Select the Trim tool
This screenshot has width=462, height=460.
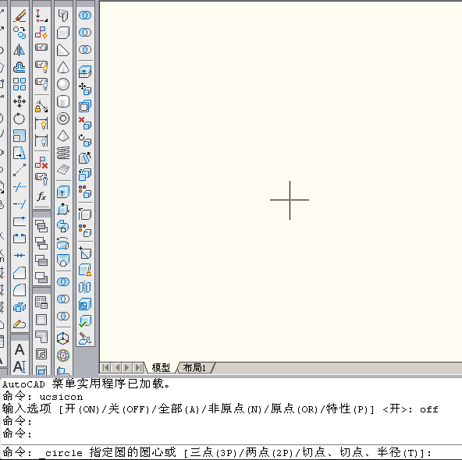point(20,187)
